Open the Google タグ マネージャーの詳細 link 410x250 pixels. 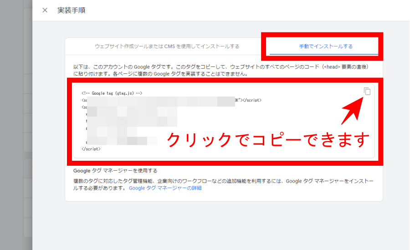[165, 188]
